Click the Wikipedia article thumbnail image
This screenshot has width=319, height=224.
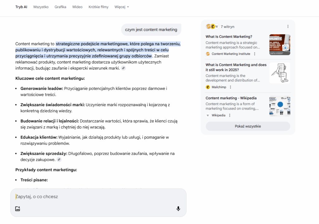point(279,106)
